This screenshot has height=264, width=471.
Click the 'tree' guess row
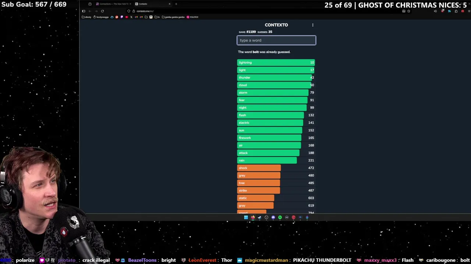point(276,183)
